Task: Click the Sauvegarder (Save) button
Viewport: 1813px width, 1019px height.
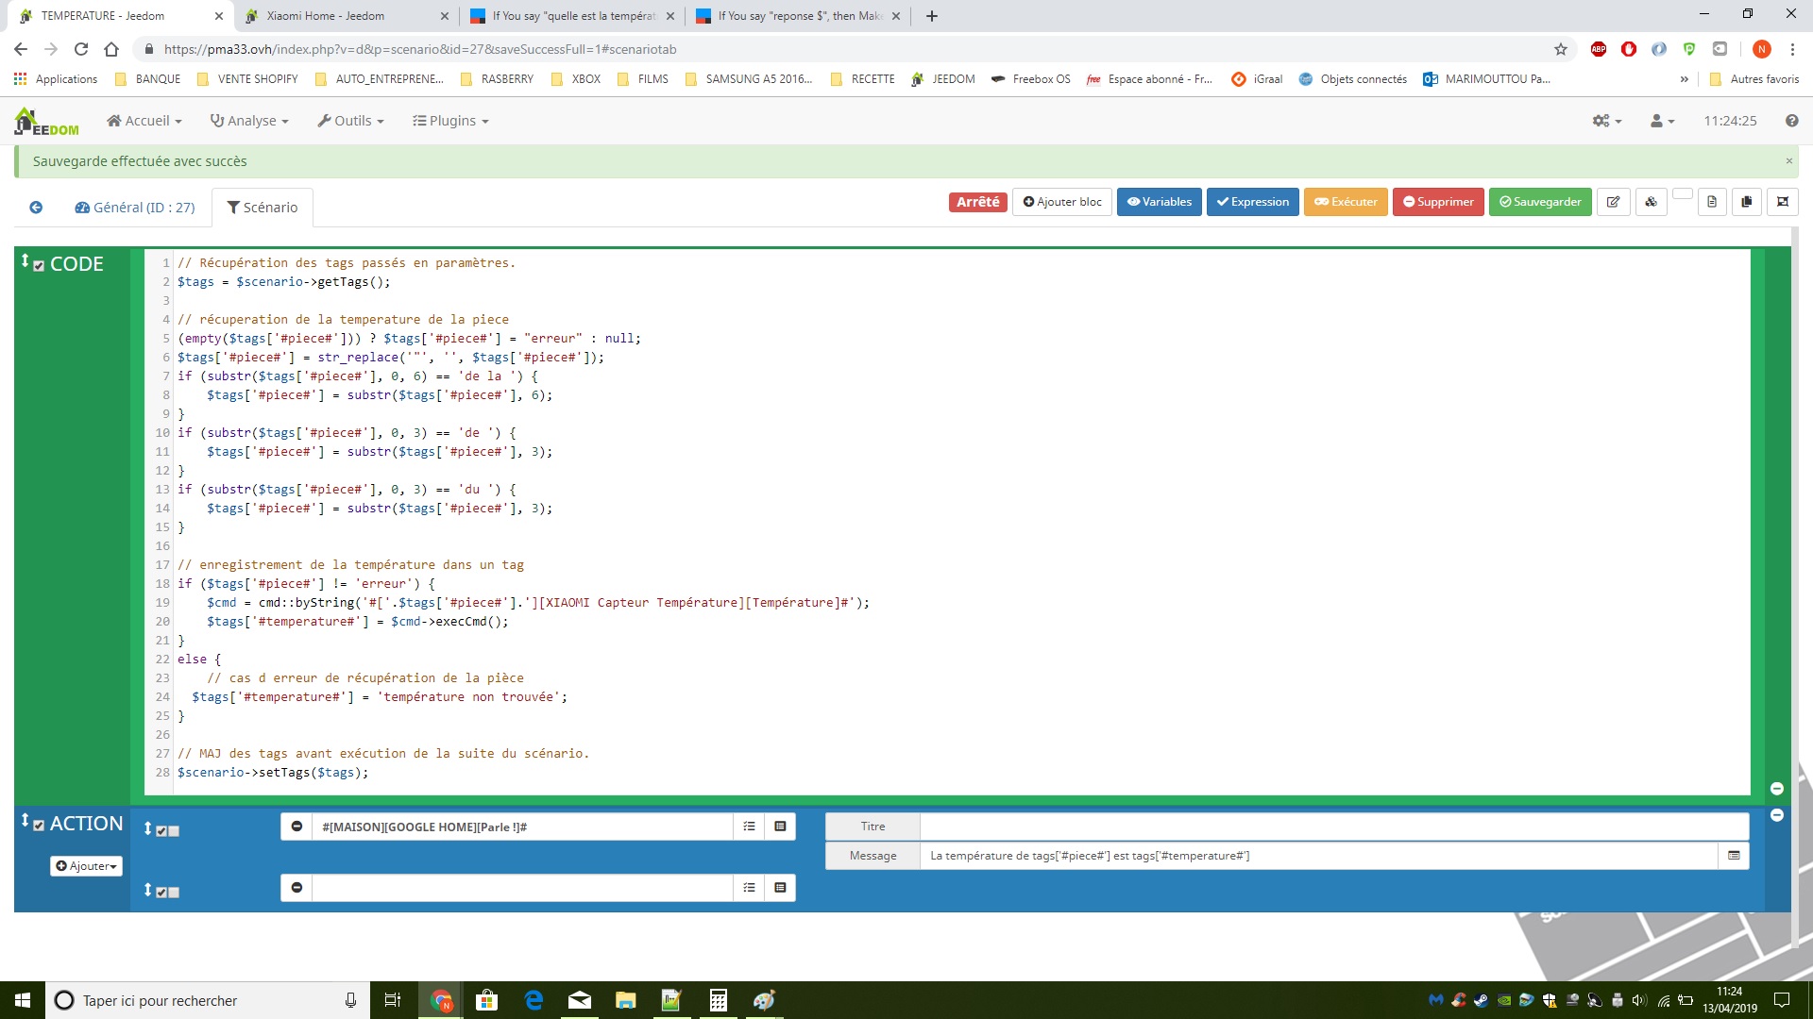Action: pos(1540,202)
